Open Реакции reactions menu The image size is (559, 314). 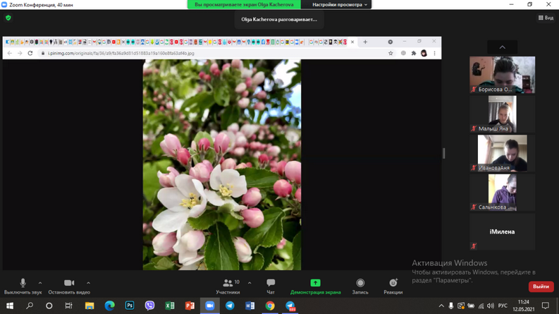click(x=393, y=287)
